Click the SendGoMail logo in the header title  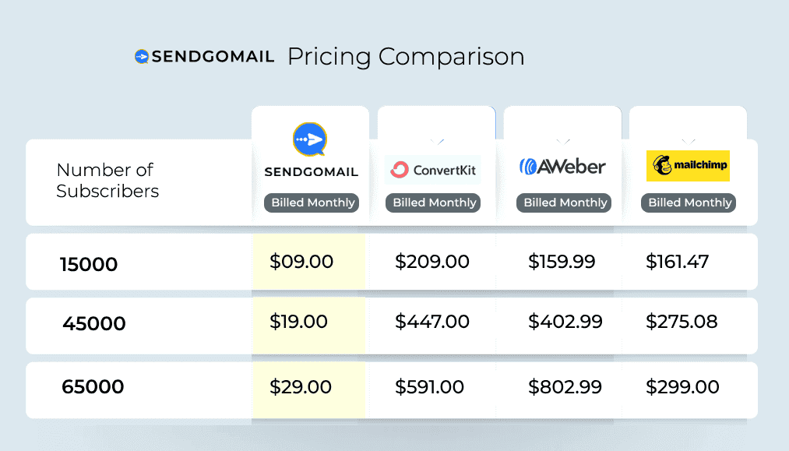[x=204, y=57]
